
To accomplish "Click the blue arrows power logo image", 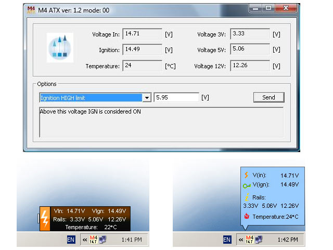I will [60, 47].
